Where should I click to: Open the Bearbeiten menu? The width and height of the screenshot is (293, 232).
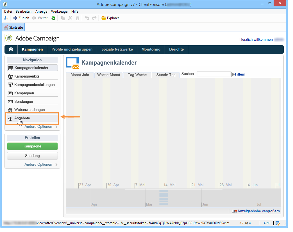tap(24, 12)
